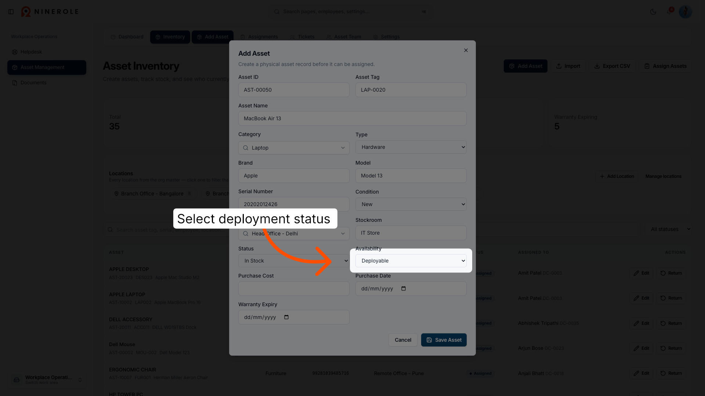
Task: Open Assign Assets
Action: click(x=665, y=66)
